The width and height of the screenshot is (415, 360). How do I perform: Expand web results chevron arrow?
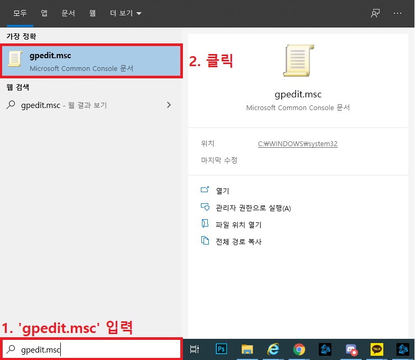tap(169, 105)
